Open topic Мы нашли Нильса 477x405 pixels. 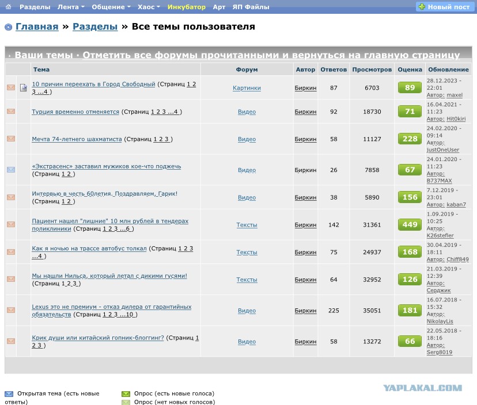[109, 276]
